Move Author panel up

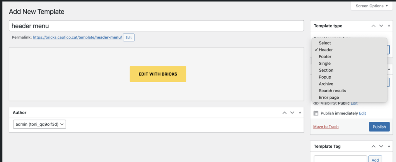click(x=284, y=113)
